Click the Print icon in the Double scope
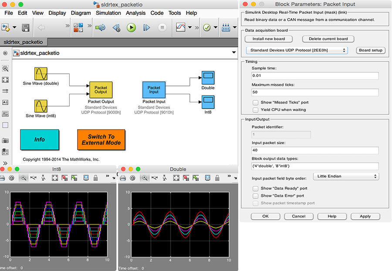 (x=122, y=178)
